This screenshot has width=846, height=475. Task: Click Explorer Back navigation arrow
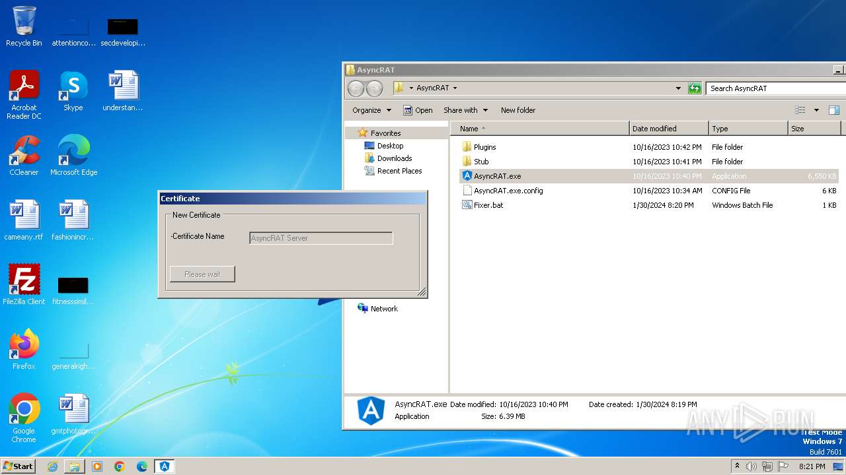click(356, 88)
